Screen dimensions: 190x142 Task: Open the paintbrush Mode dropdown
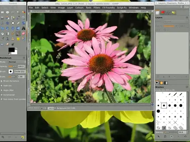[x=17, y=62]
